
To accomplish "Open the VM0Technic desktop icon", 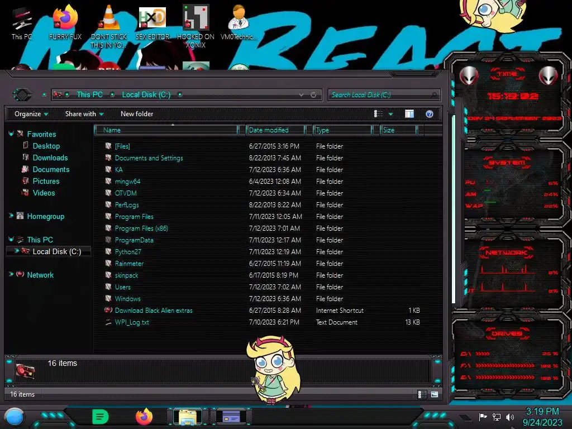I will click(x=239, y=22).
